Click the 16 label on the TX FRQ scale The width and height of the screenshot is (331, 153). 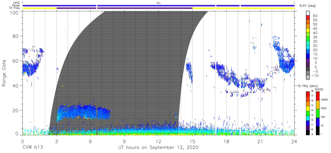(x=312, y=100)
